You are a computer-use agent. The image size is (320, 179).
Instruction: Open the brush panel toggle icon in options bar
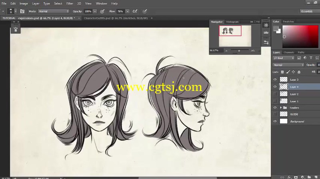22,12
